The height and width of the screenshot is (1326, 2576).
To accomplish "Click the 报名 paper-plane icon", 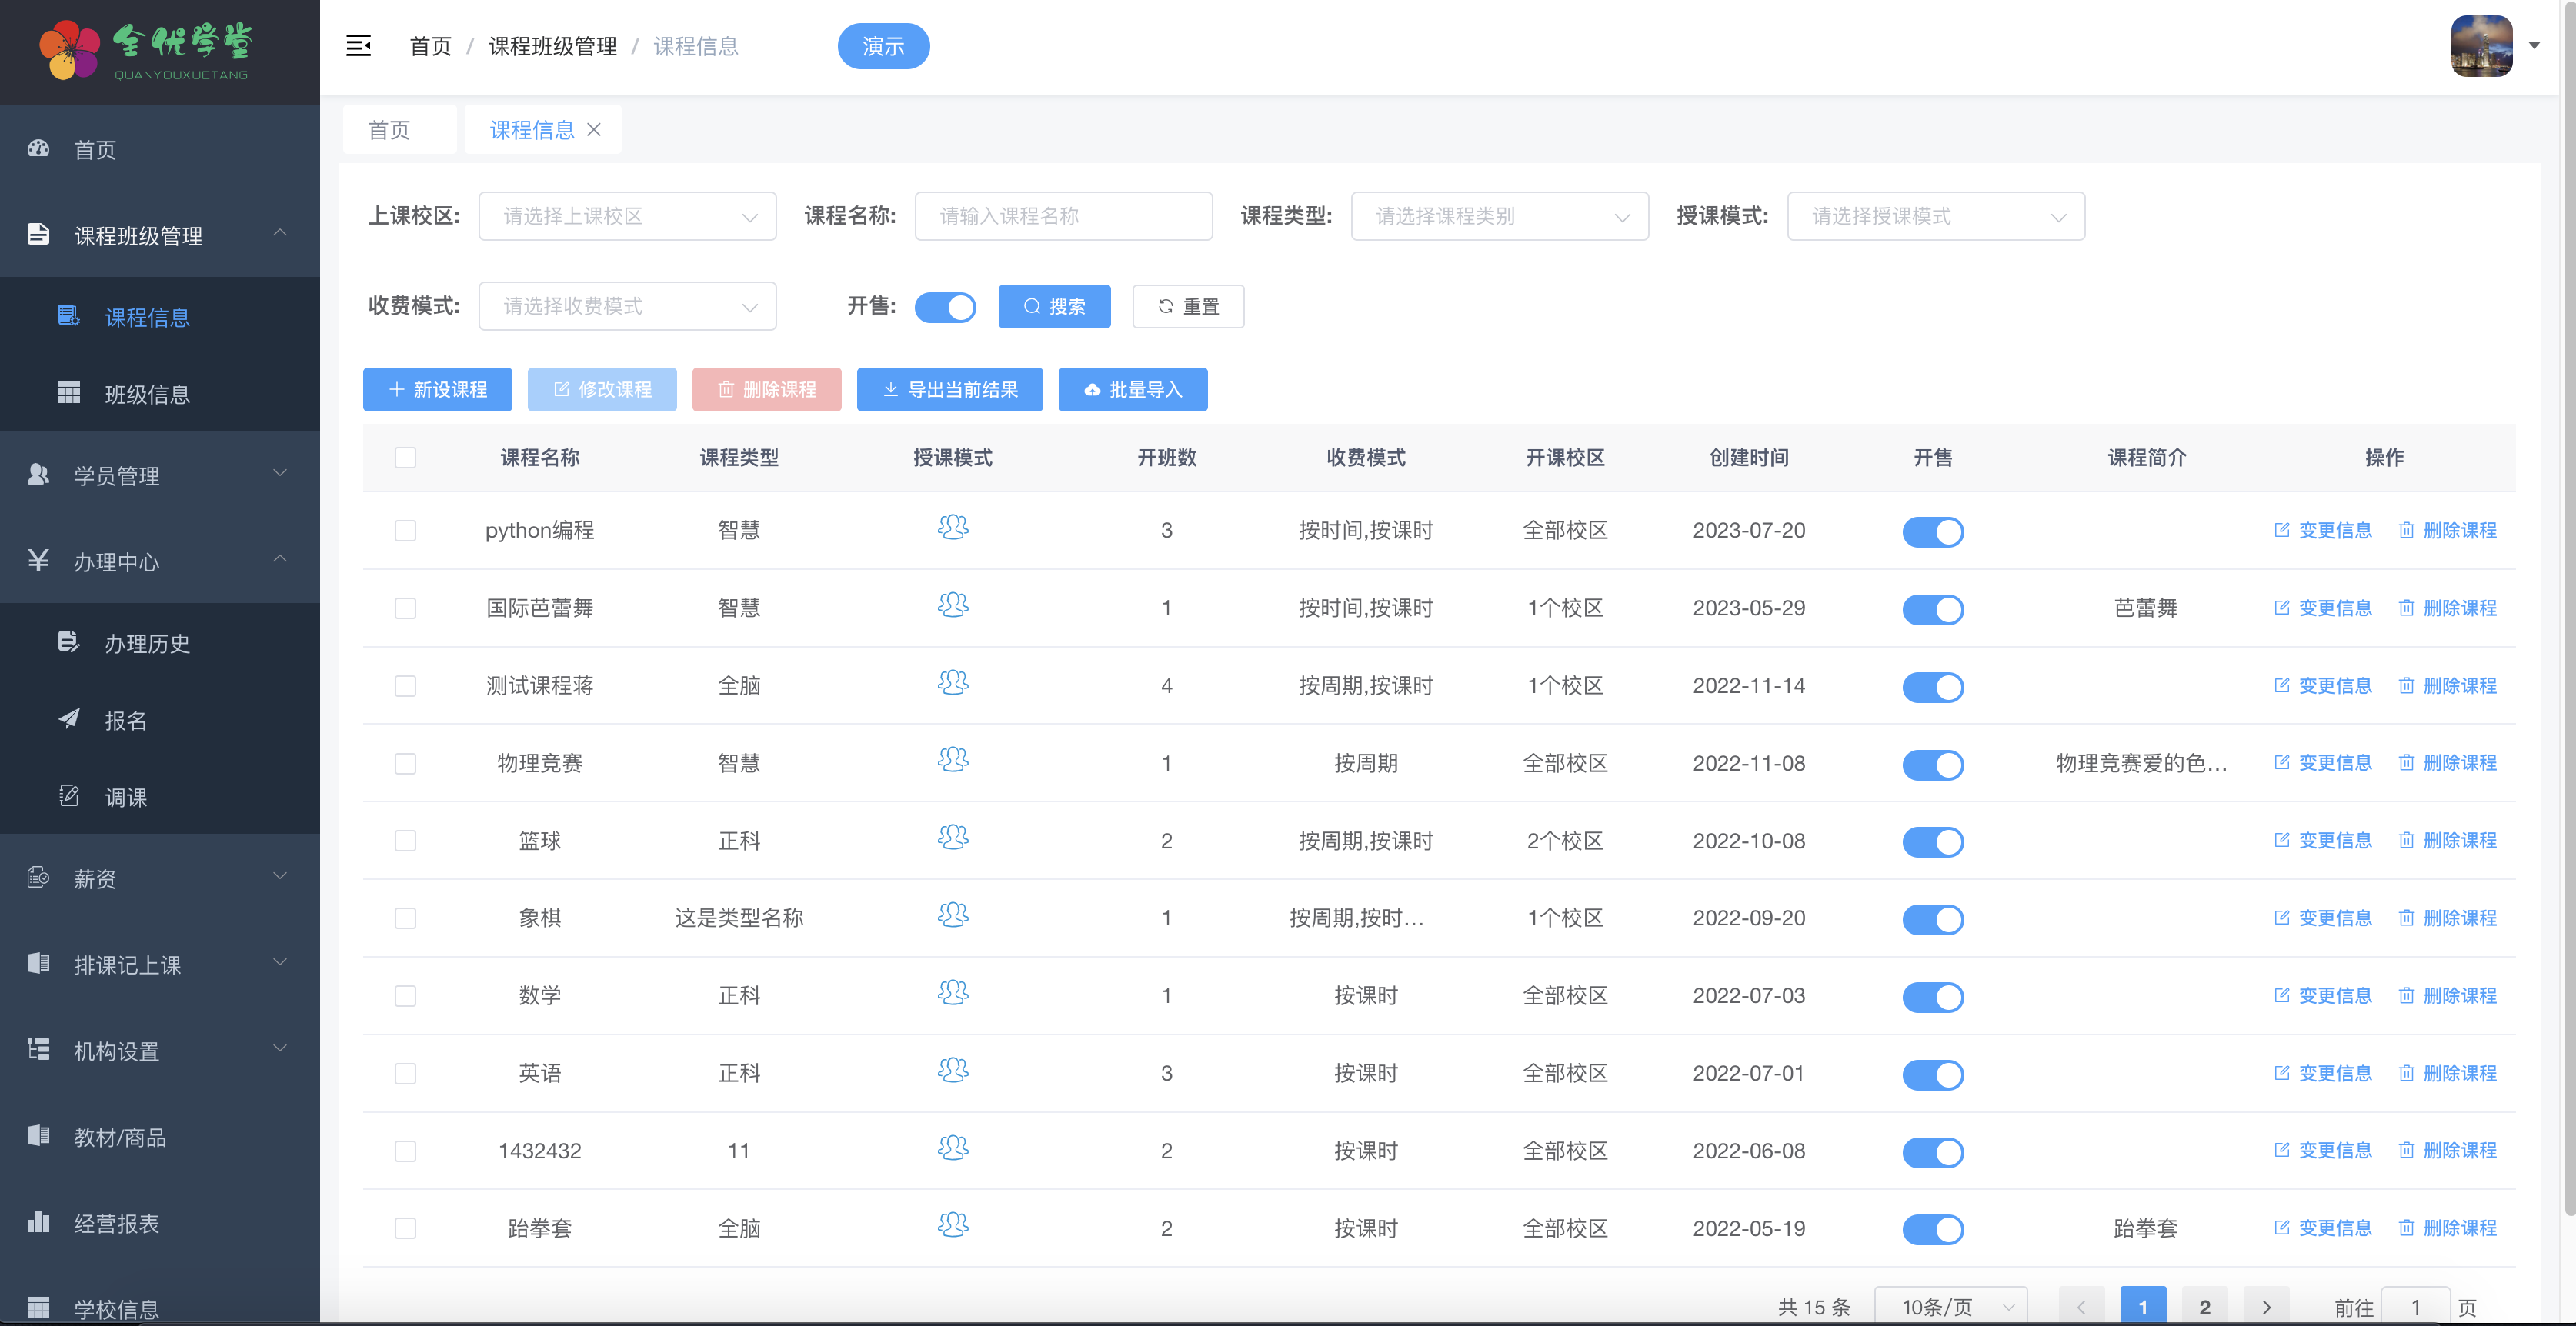I will [x=69, y=719].
